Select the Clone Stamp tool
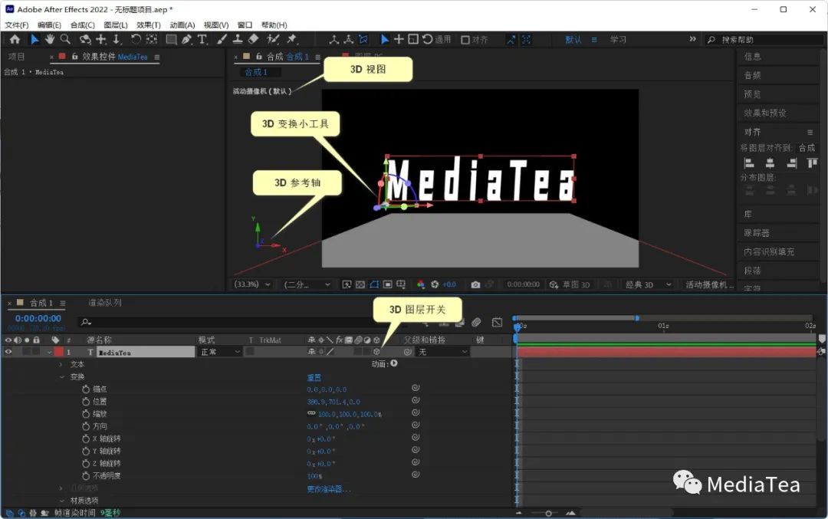This screenshot has width=828, height=519. 238,39
